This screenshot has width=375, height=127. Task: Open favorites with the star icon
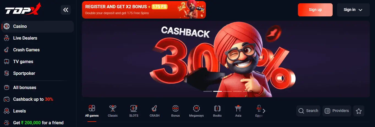coord(359,111)
